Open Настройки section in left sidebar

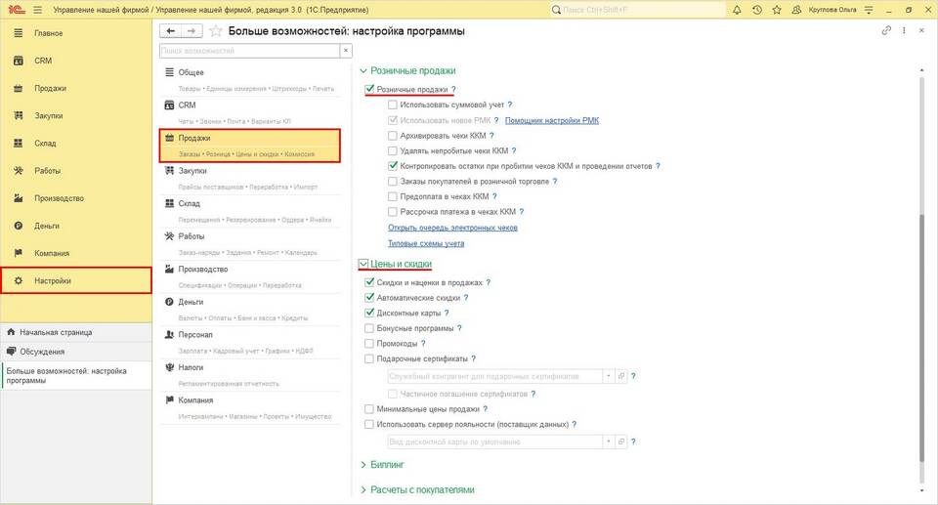75,280
